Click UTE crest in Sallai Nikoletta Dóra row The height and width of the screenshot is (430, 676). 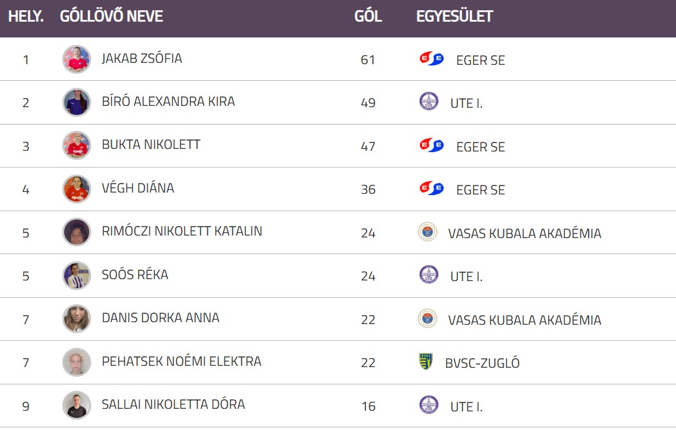(429, 405)
